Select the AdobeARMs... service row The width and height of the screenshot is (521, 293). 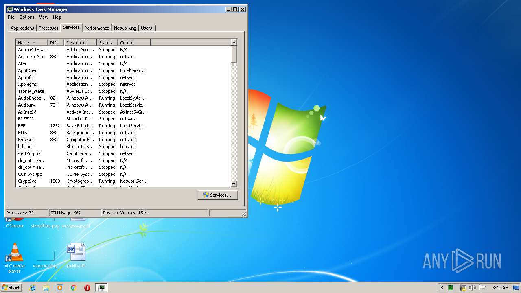(123, 50)
